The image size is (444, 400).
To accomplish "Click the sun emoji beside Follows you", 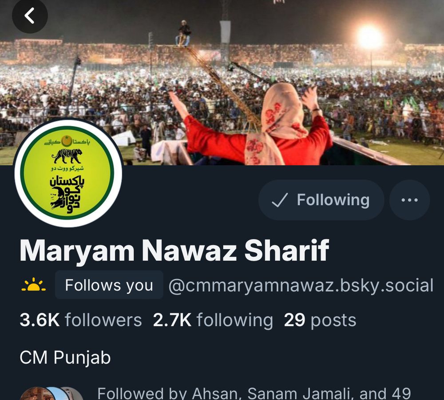I will pyautogui.click(x=33, y=285).
